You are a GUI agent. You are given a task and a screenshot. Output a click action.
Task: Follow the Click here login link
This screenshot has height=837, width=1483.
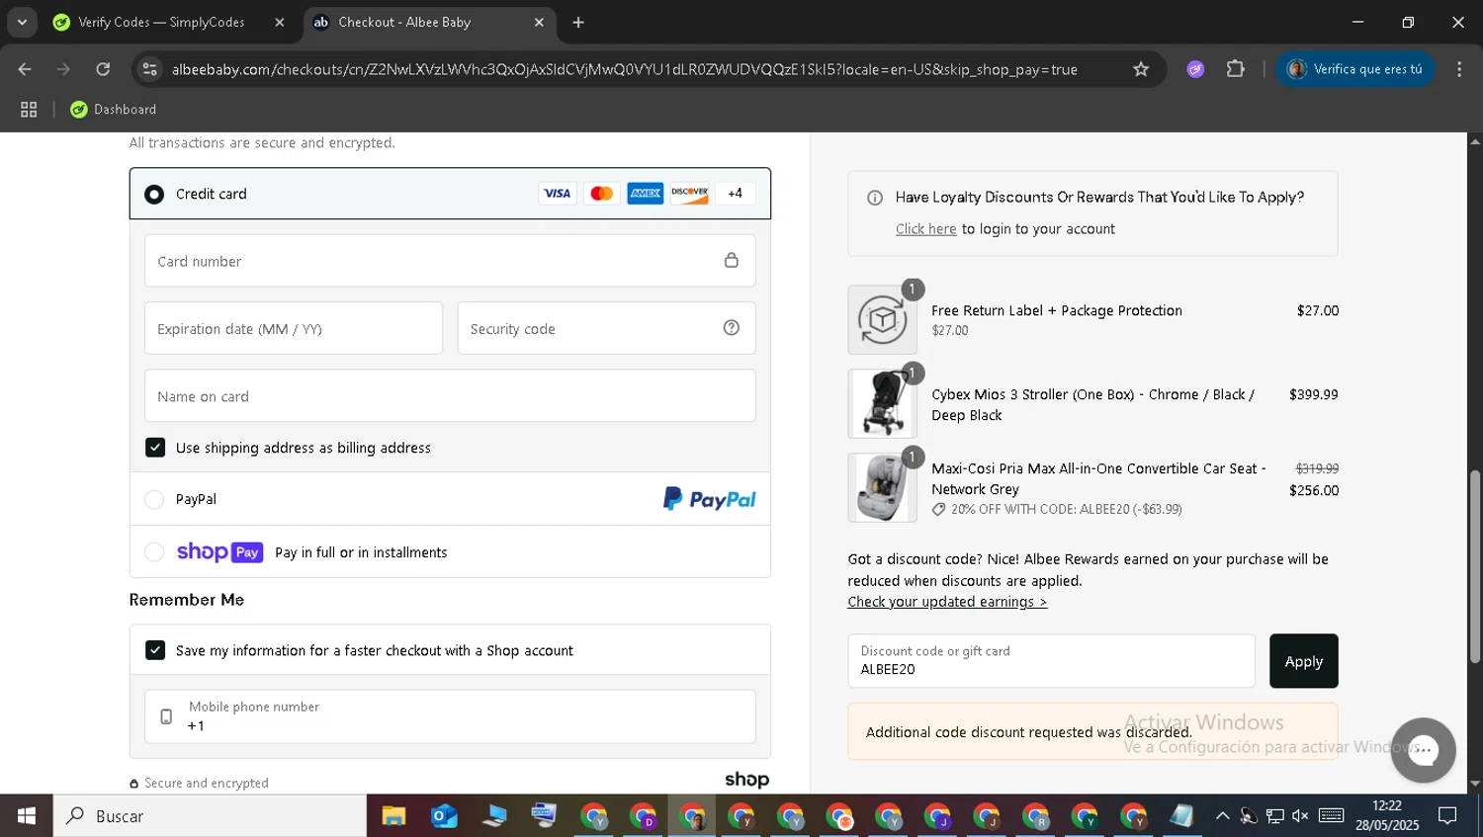tap(925, 229)
